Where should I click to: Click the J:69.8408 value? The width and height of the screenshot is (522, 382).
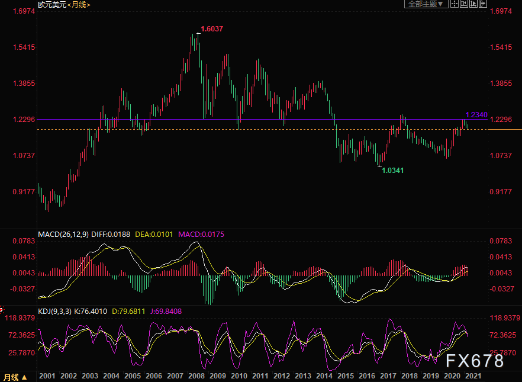click(x=166, y=312)
